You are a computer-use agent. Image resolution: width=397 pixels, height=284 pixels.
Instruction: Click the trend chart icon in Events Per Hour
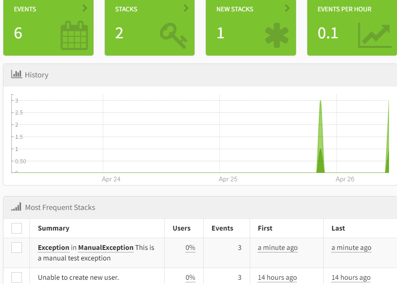click(x=377, y=36)
